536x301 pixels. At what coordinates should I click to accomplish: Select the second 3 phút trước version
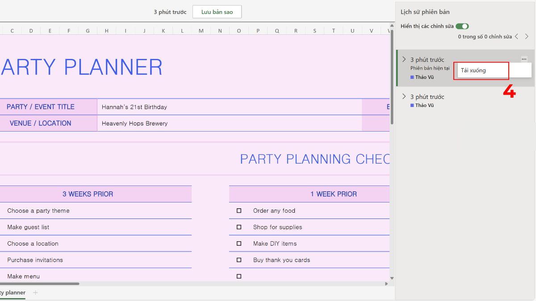click(465, 100)
